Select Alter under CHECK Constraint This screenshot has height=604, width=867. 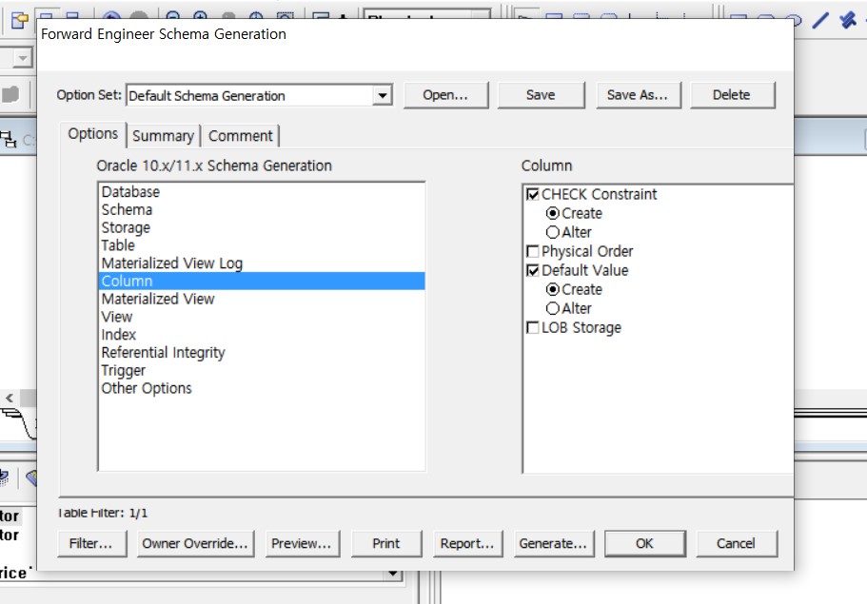click(x=552, y=232)
